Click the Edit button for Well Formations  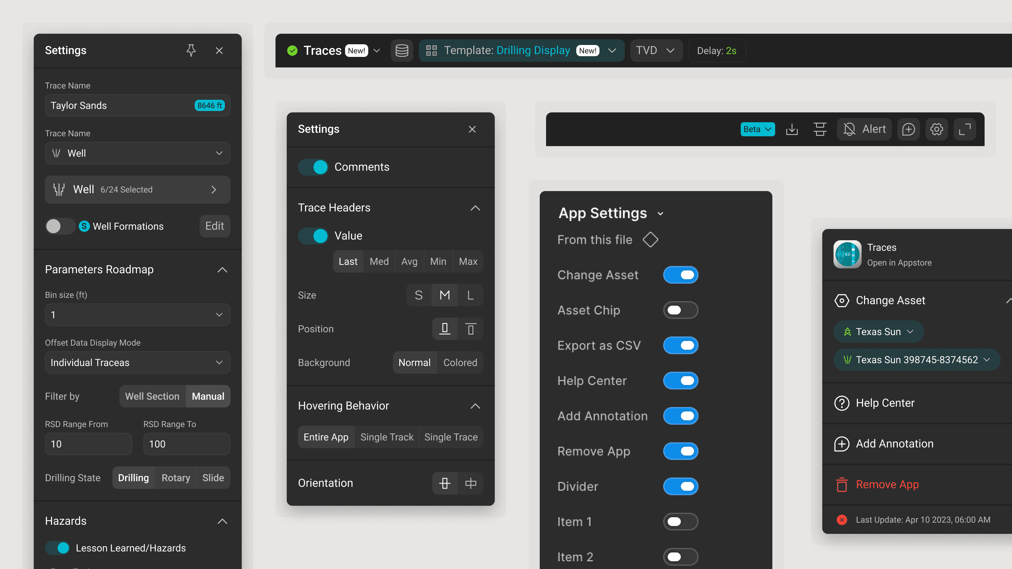click(214, 226)
